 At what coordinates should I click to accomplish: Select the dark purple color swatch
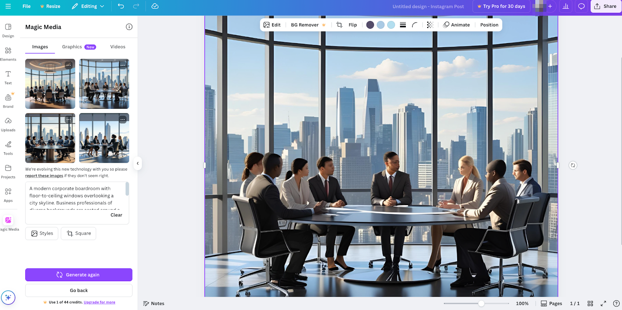tap(370, 25)
